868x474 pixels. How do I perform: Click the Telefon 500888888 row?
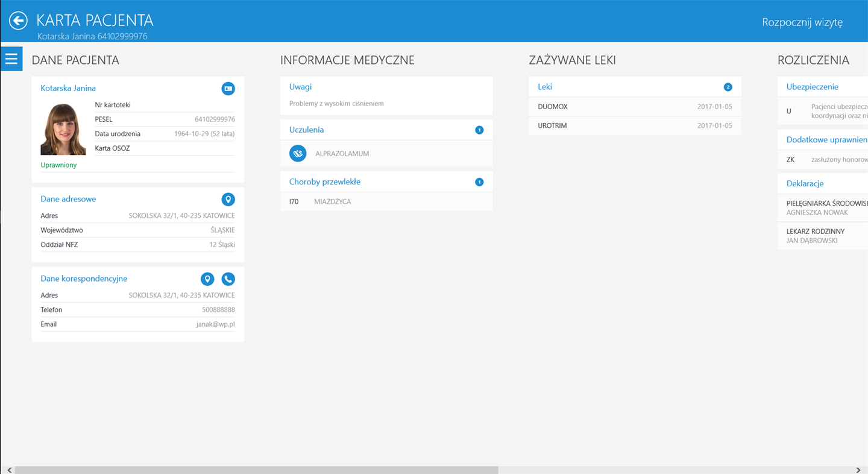coord(138,310)
